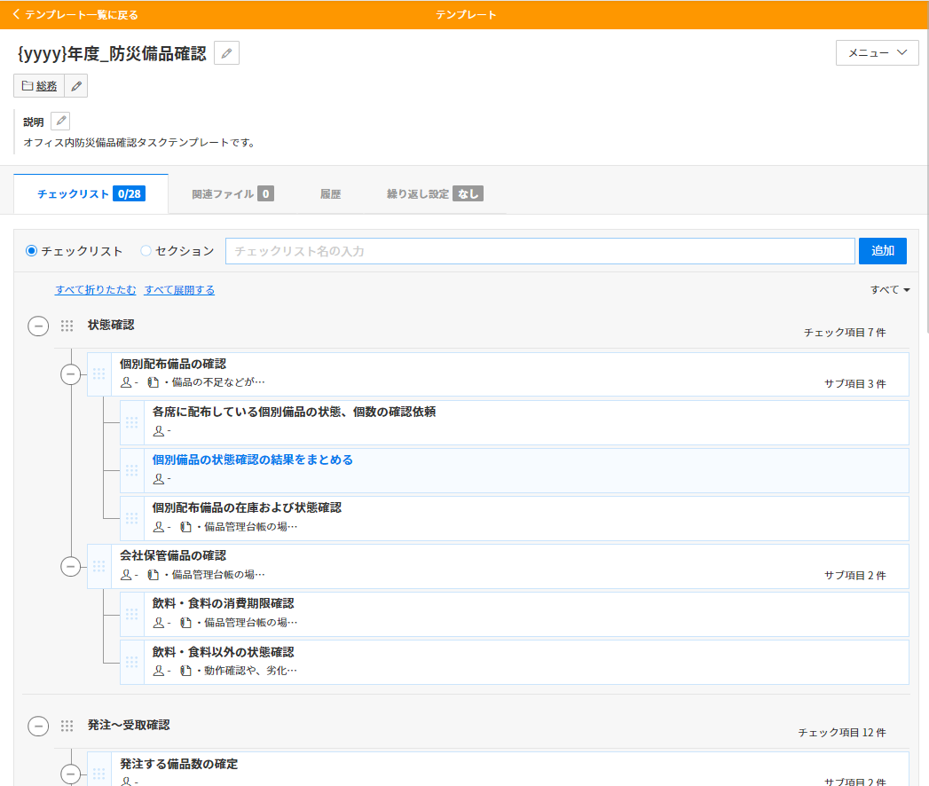Collapse the 会社保管備品の確認 item
The width and height of the screenshot is (929, 786).
click(71, 566)
